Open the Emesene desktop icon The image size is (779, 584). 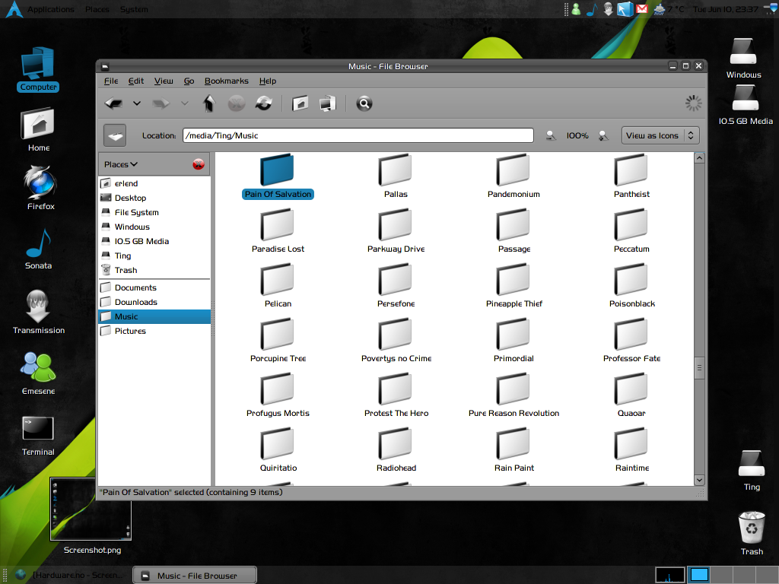pos(38,373)
